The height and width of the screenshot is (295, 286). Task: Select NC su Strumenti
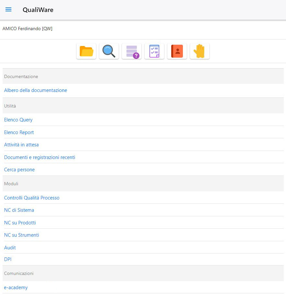tap(22, 235)
